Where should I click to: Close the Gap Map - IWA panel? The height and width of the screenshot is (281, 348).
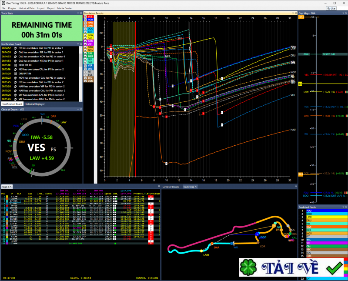(346, 13)
